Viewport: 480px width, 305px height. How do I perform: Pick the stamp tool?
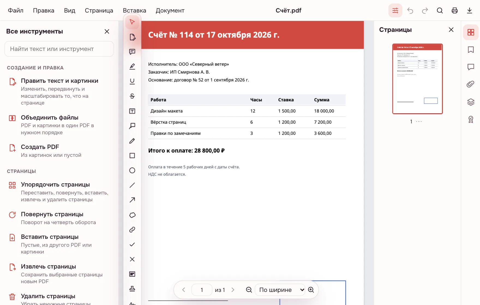(132, 289)
